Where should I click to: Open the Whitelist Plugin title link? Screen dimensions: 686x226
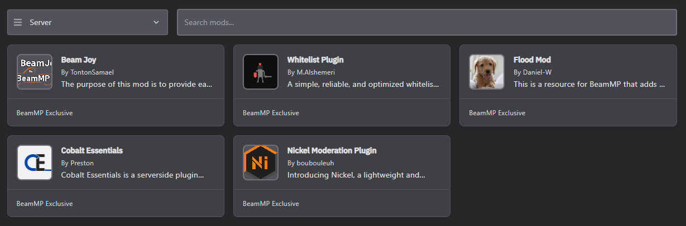click(x=315, y=60)
